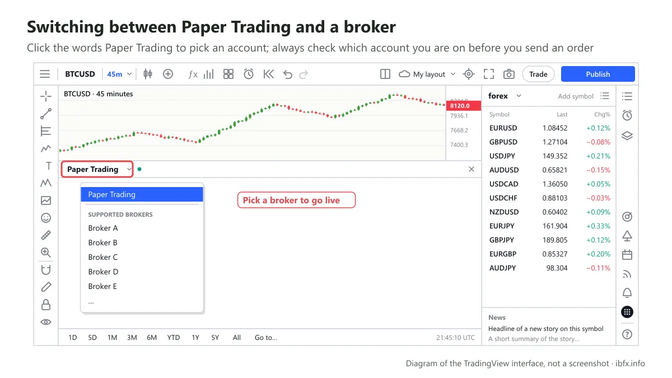Create an alert with alarm clock icon
Screen dimensions: 672x378
[249, 74]
